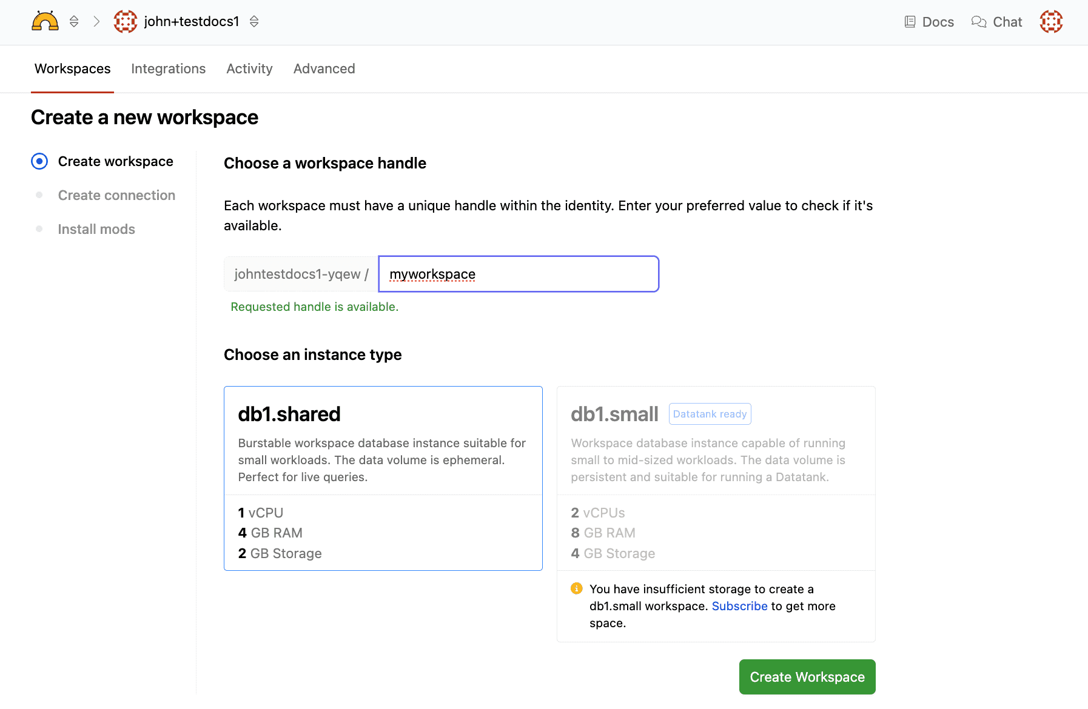The image size is (1088, 709).
Task: Click the Turbot Pipes logo icon
Action: click(x=45, y=21)
